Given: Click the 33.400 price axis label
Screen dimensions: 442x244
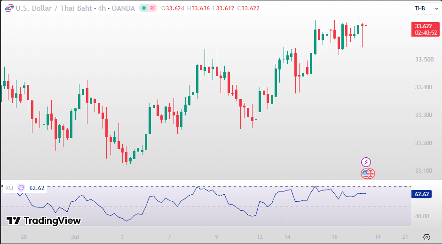Looking at the screenshot, I should [424, 87].
